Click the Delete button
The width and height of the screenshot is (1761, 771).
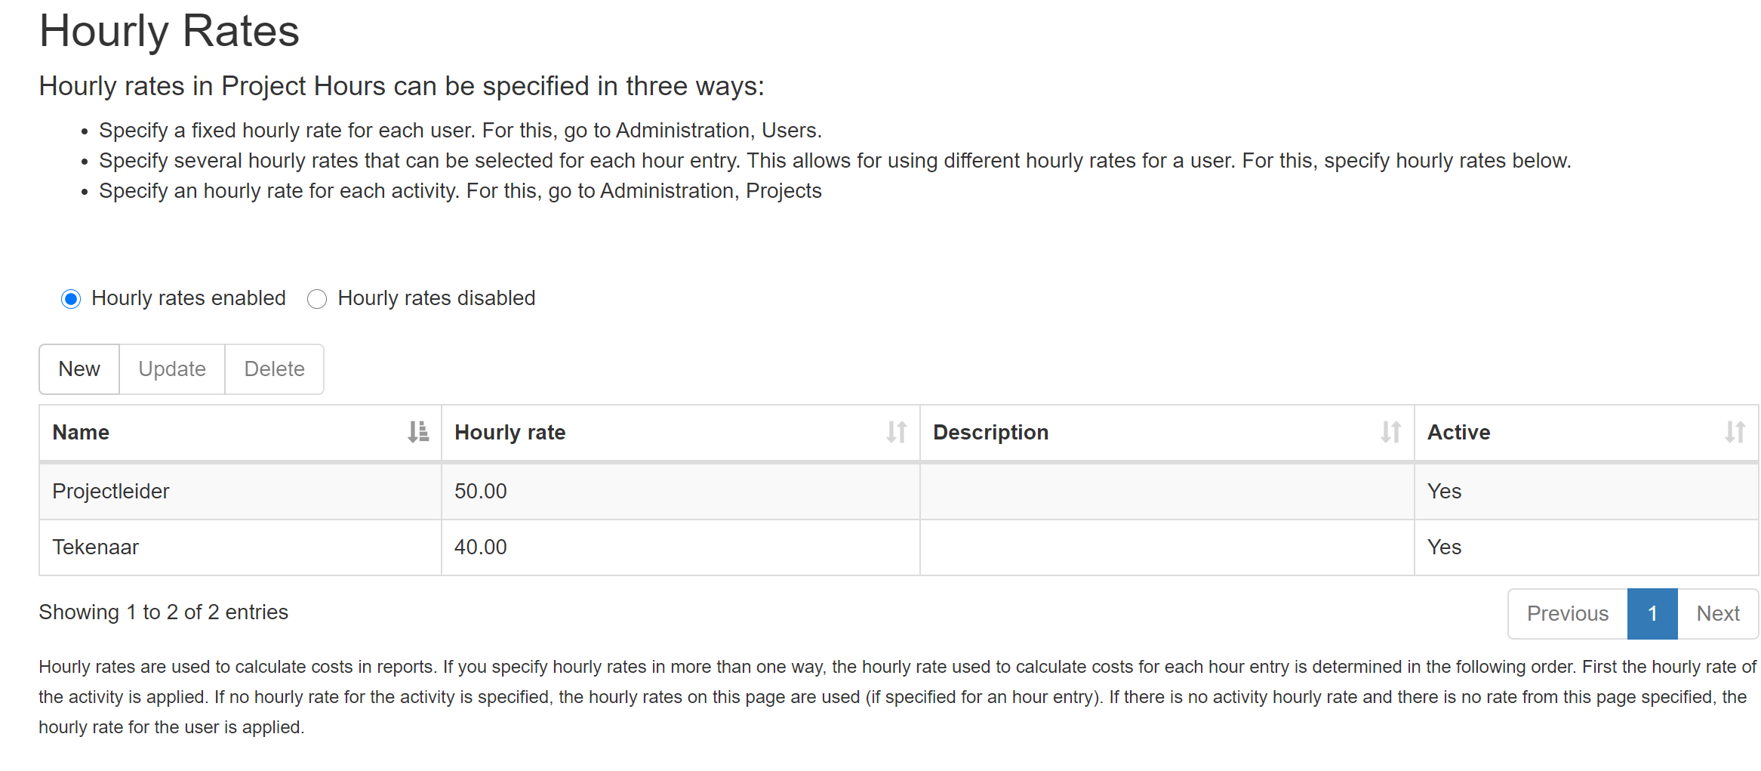[x=275, y=369]
